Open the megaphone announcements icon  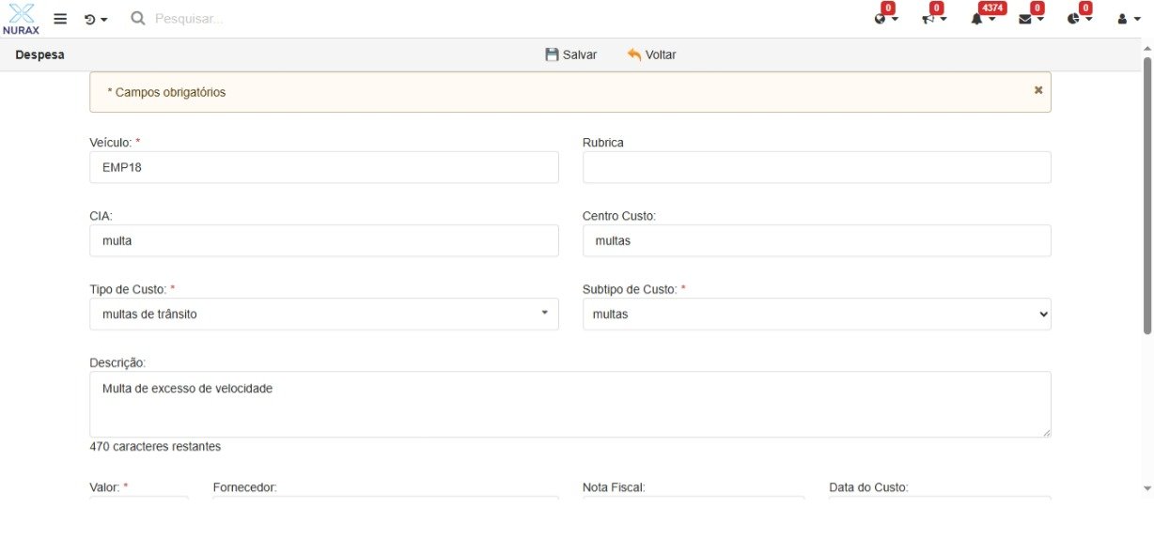[x=933, y=18]
